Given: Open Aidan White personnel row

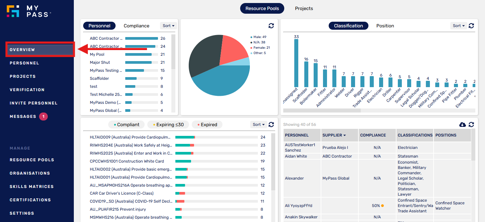Looking at the screenshot, I should (377, 156).
